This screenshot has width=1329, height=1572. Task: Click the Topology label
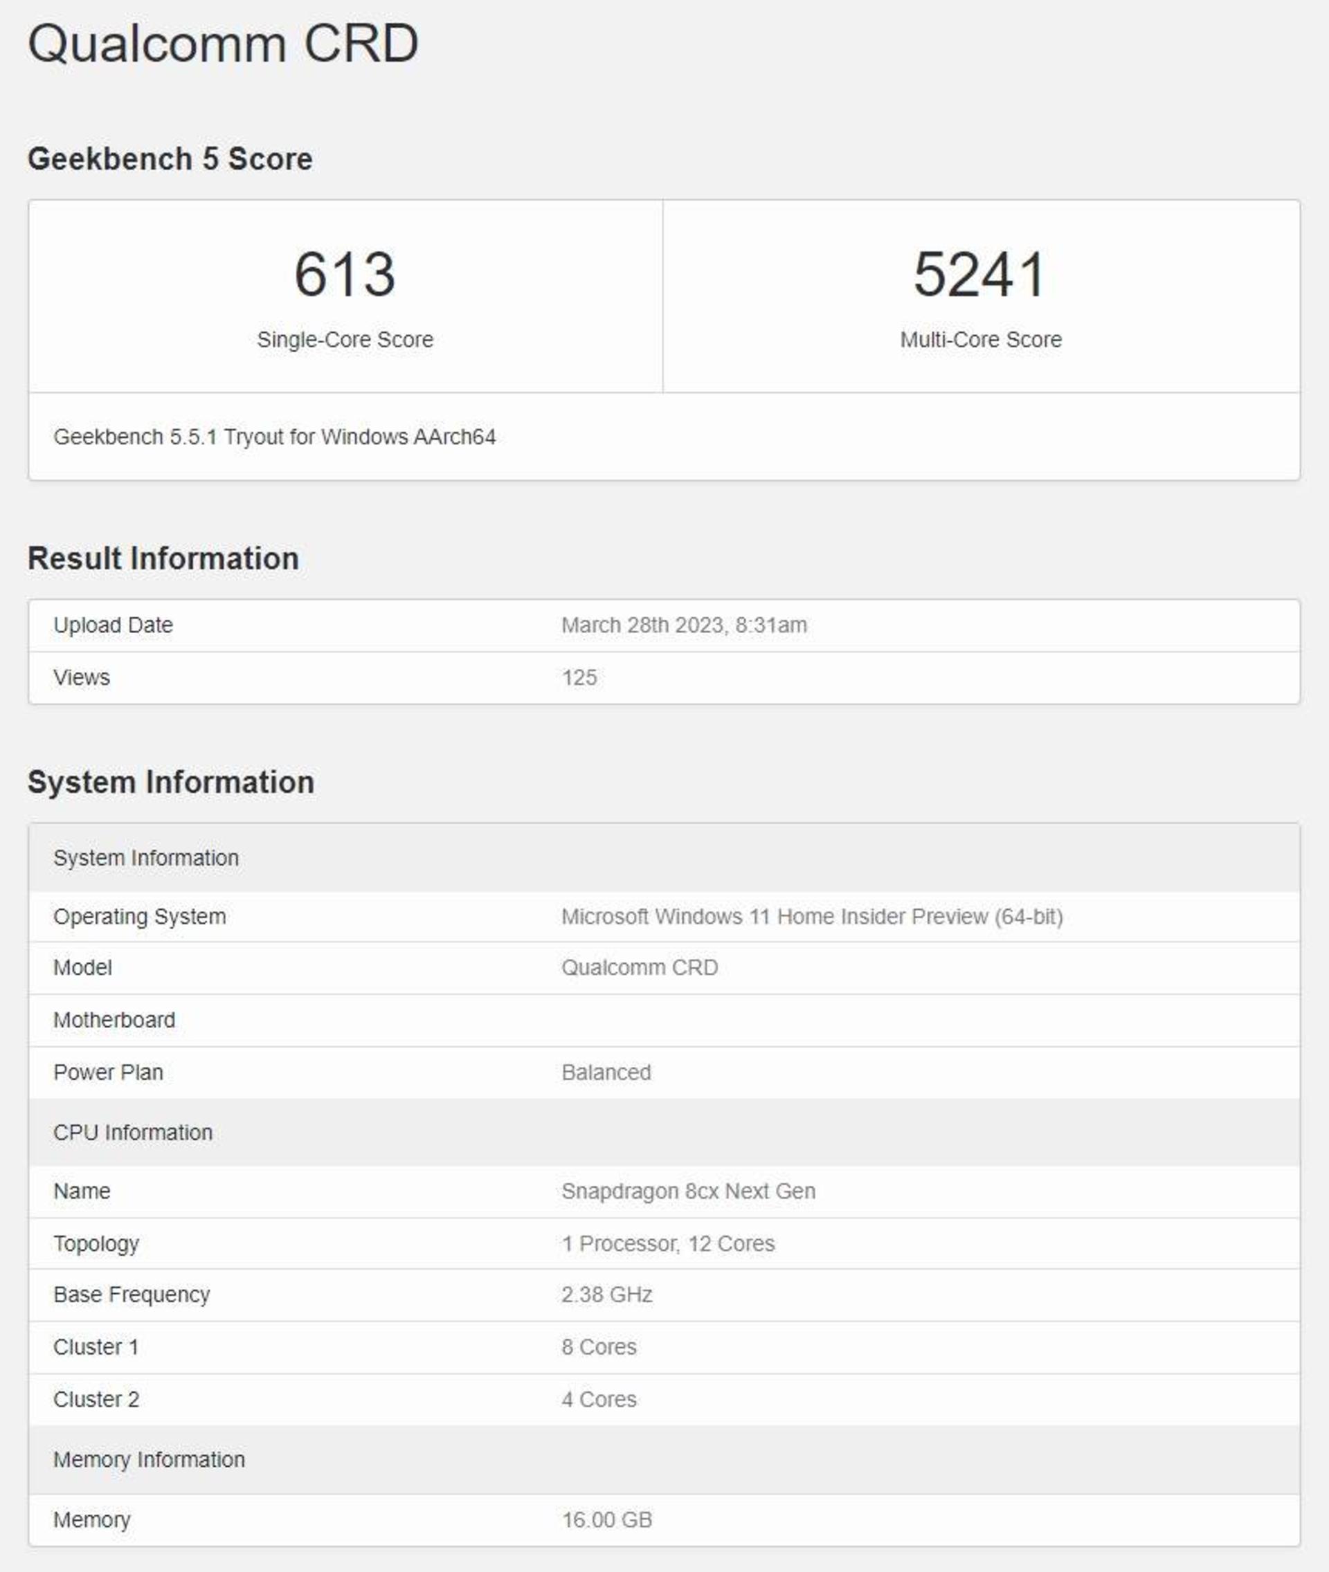click(x=96, y=1243)
